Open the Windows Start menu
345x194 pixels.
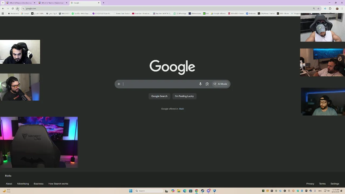131,191
